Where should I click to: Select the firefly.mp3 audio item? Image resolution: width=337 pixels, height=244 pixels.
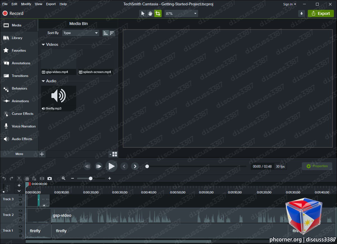(58, 99)
